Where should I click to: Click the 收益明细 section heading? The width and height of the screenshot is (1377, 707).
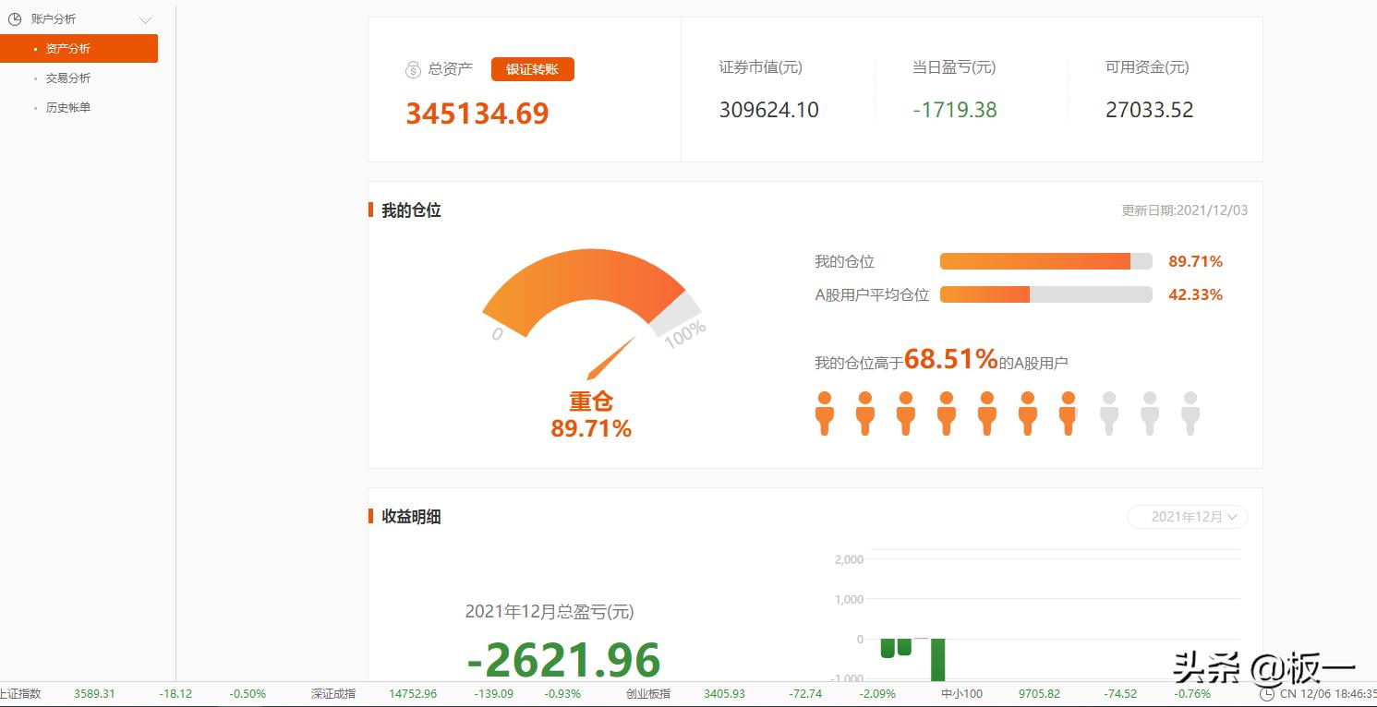(411, 517)
